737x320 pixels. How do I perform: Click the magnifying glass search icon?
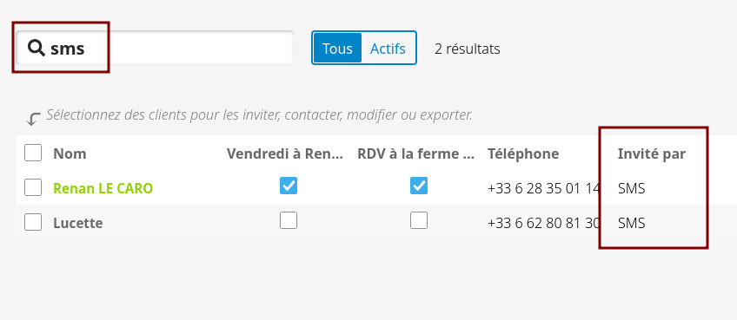point(36,48)
